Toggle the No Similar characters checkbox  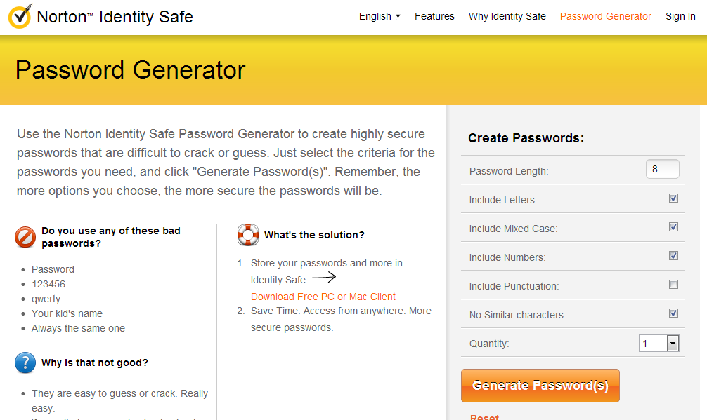tap(673, 313)
